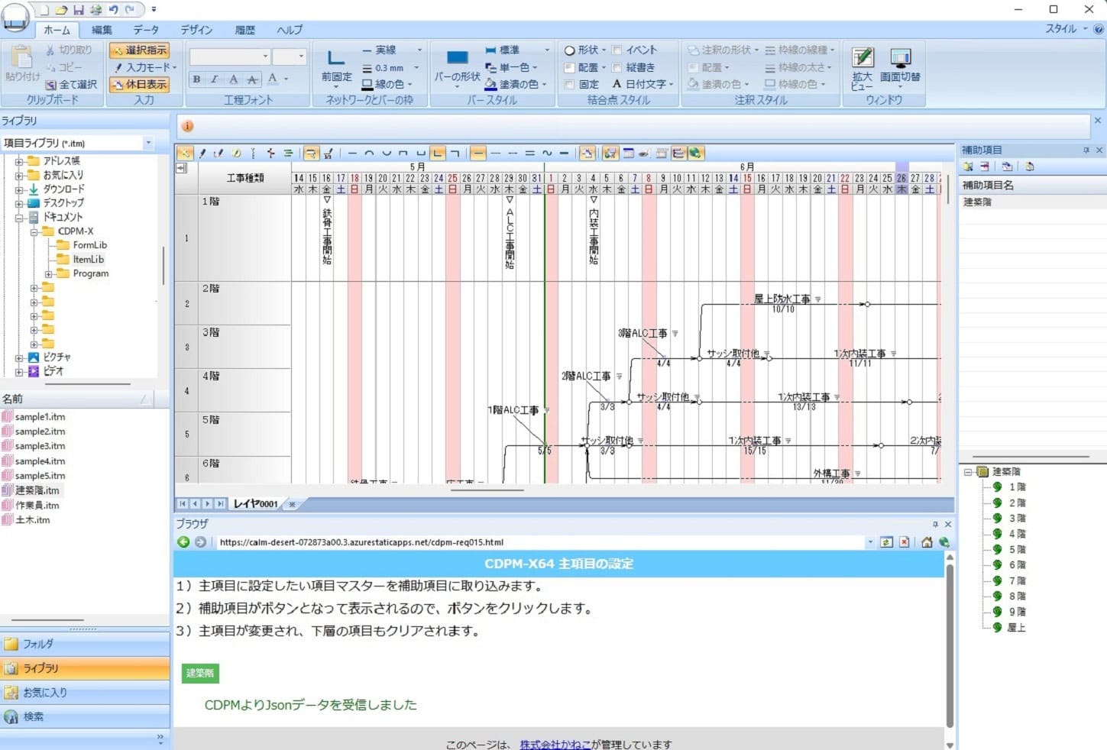
Task: Select 屋上 item in 建築階 tree
Action: tap(1016, 627)
